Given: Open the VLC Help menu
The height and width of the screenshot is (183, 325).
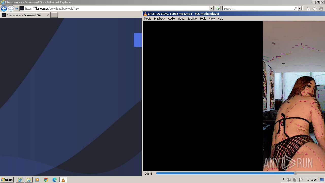Looking at the screenshot, I should (x=220, y=19).
